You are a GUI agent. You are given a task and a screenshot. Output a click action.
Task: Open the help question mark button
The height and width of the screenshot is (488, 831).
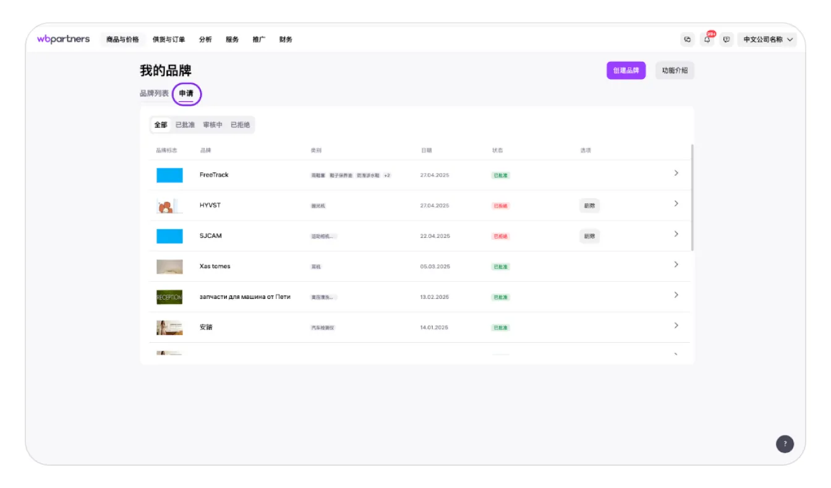[x=785, y=444]
